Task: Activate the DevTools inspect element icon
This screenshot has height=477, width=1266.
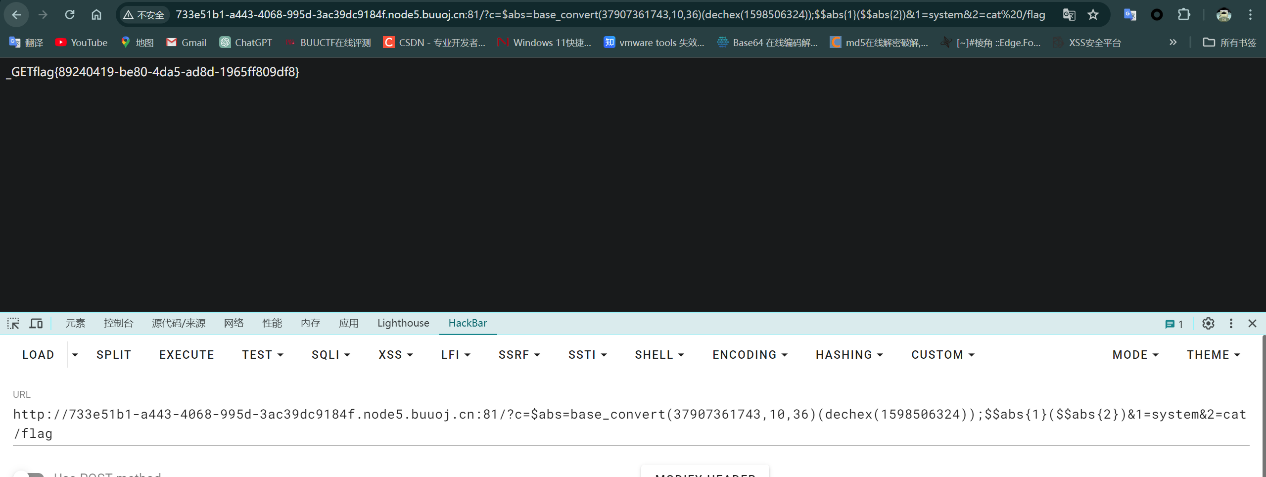Action: coord(13,324)
